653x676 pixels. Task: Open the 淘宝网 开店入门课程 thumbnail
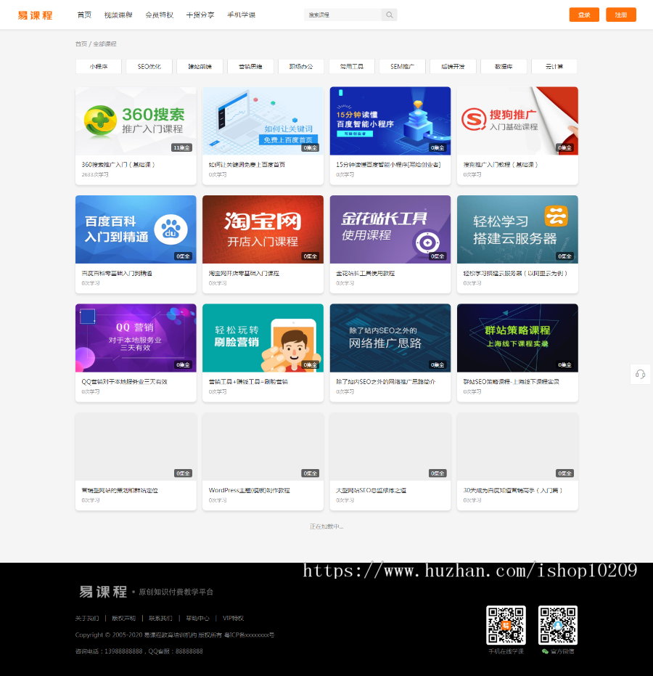pos(263,229)
